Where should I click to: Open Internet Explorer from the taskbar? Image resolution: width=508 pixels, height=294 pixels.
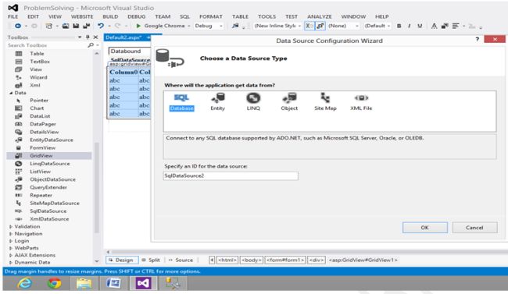point(25,283)
